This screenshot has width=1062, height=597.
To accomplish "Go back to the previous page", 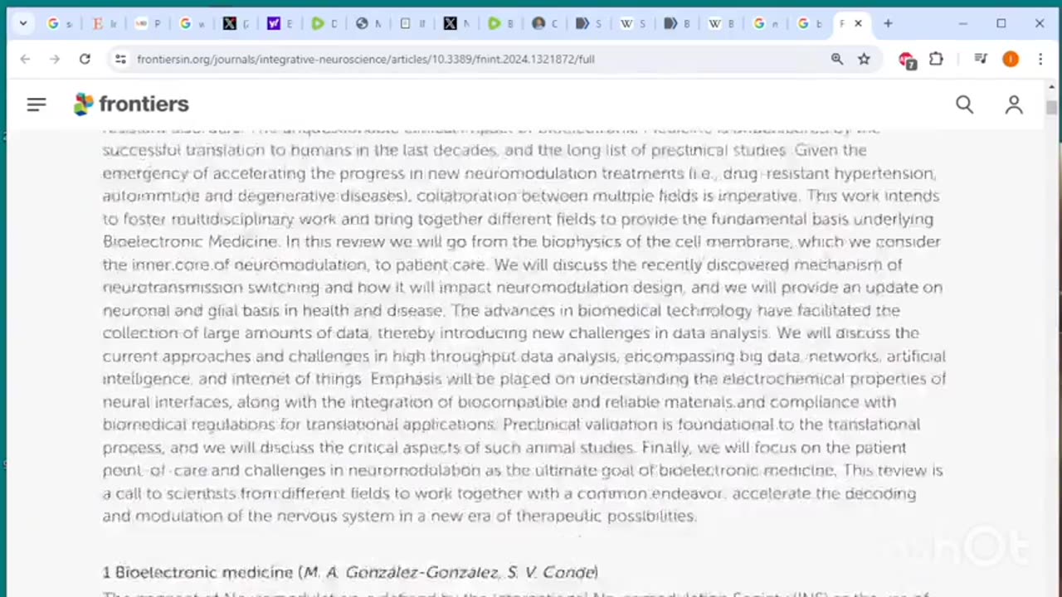I will coord(25,59).
